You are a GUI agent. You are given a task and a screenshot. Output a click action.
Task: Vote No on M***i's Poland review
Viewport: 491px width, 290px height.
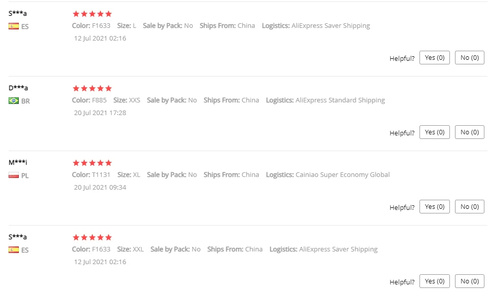[469, 207]
